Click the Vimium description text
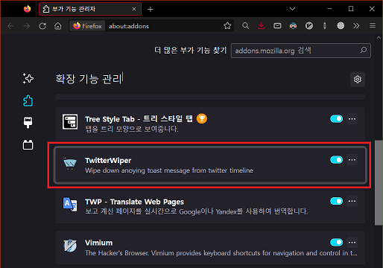Screen dimensions: 383x268 (221, 253)
